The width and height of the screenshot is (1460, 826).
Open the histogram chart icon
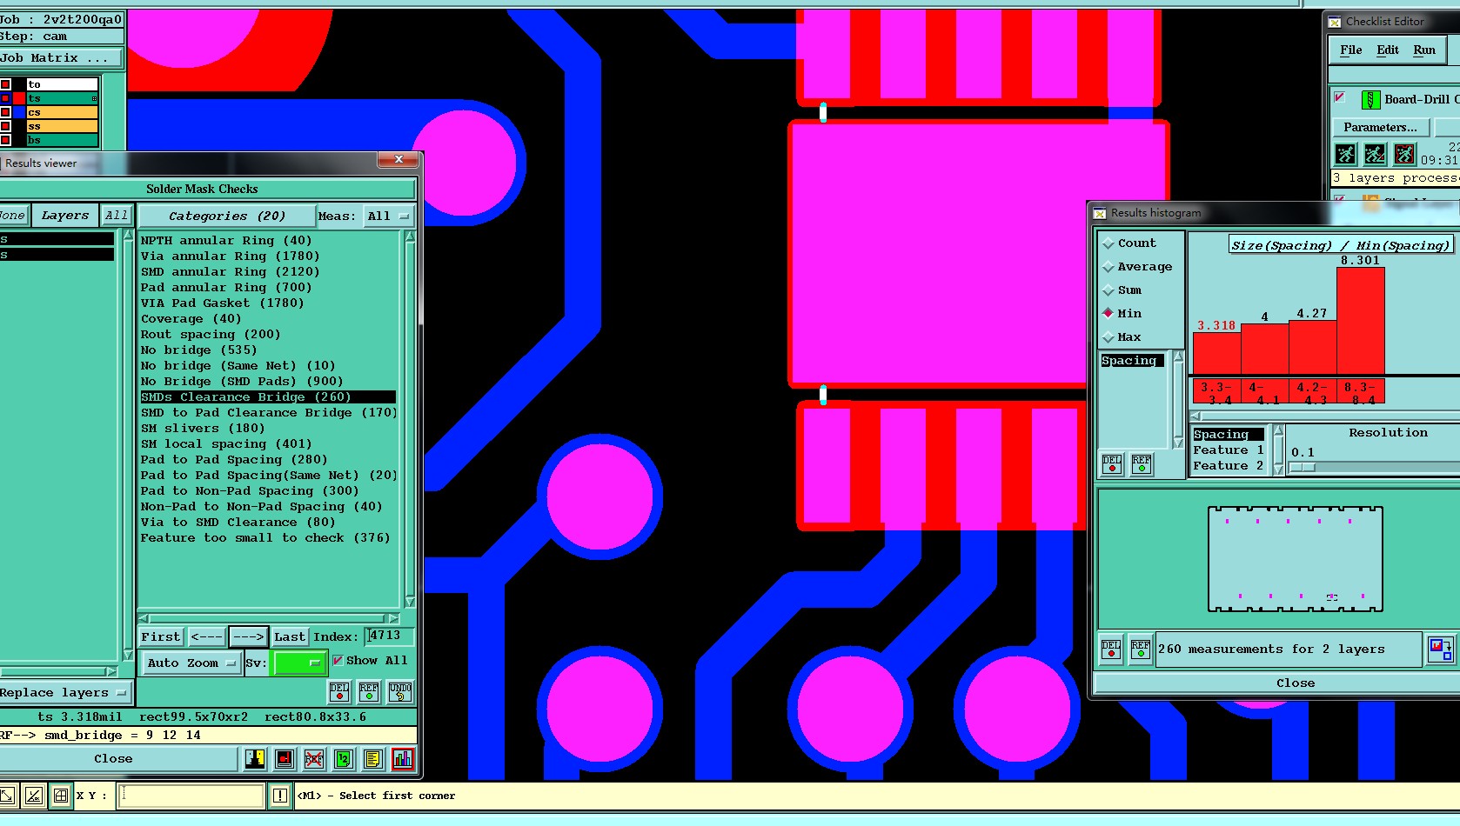click(403, 759)
